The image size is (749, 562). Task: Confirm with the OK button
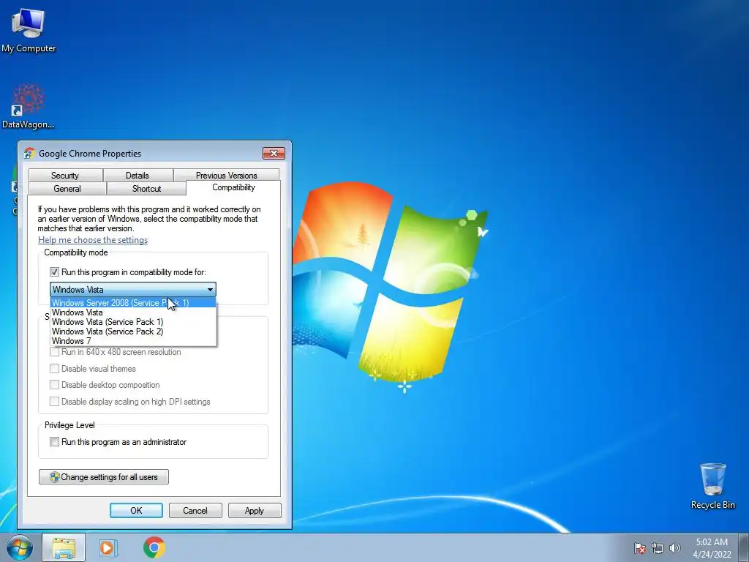[x=136, y=510]
